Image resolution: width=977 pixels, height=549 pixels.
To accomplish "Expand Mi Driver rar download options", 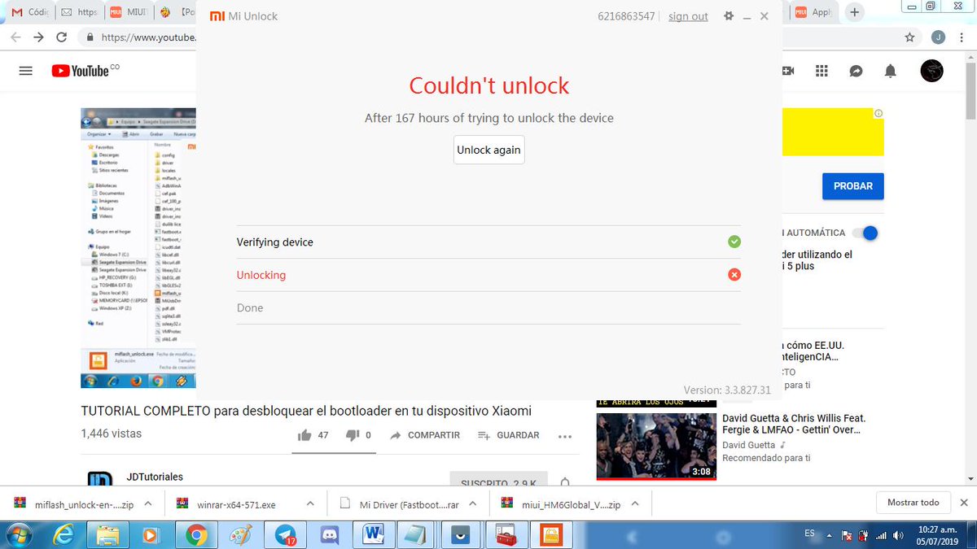I will pos(473,503).
